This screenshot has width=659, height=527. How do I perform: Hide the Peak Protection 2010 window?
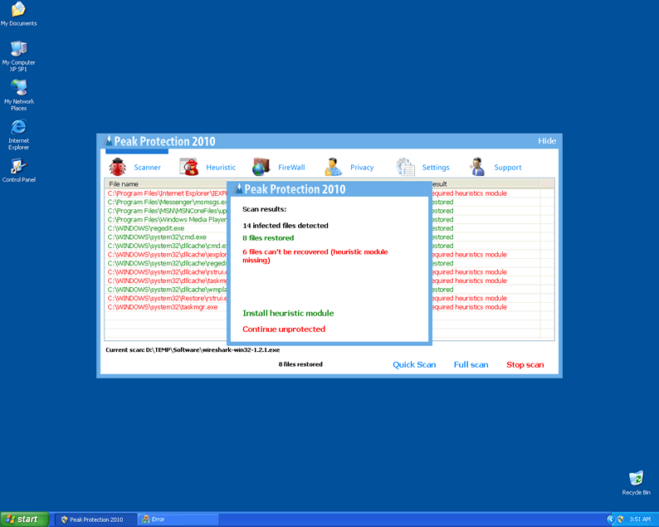click(547, 141)
